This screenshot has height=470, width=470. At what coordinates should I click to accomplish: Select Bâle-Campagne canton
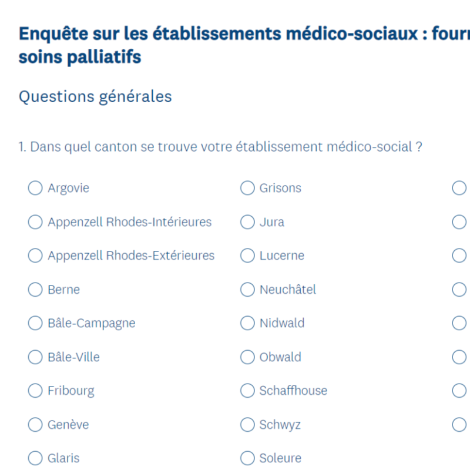(x=35, y=323)
